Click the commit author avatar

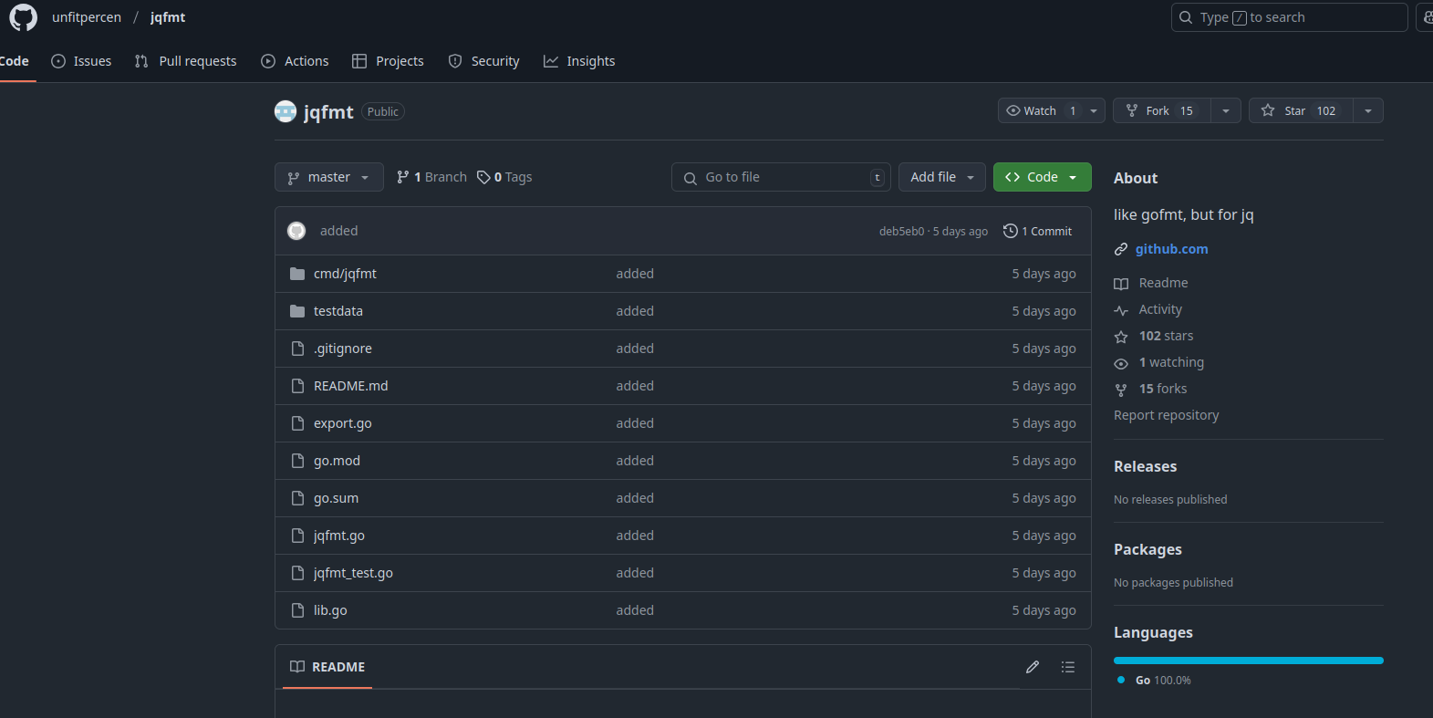pos(296,231)
